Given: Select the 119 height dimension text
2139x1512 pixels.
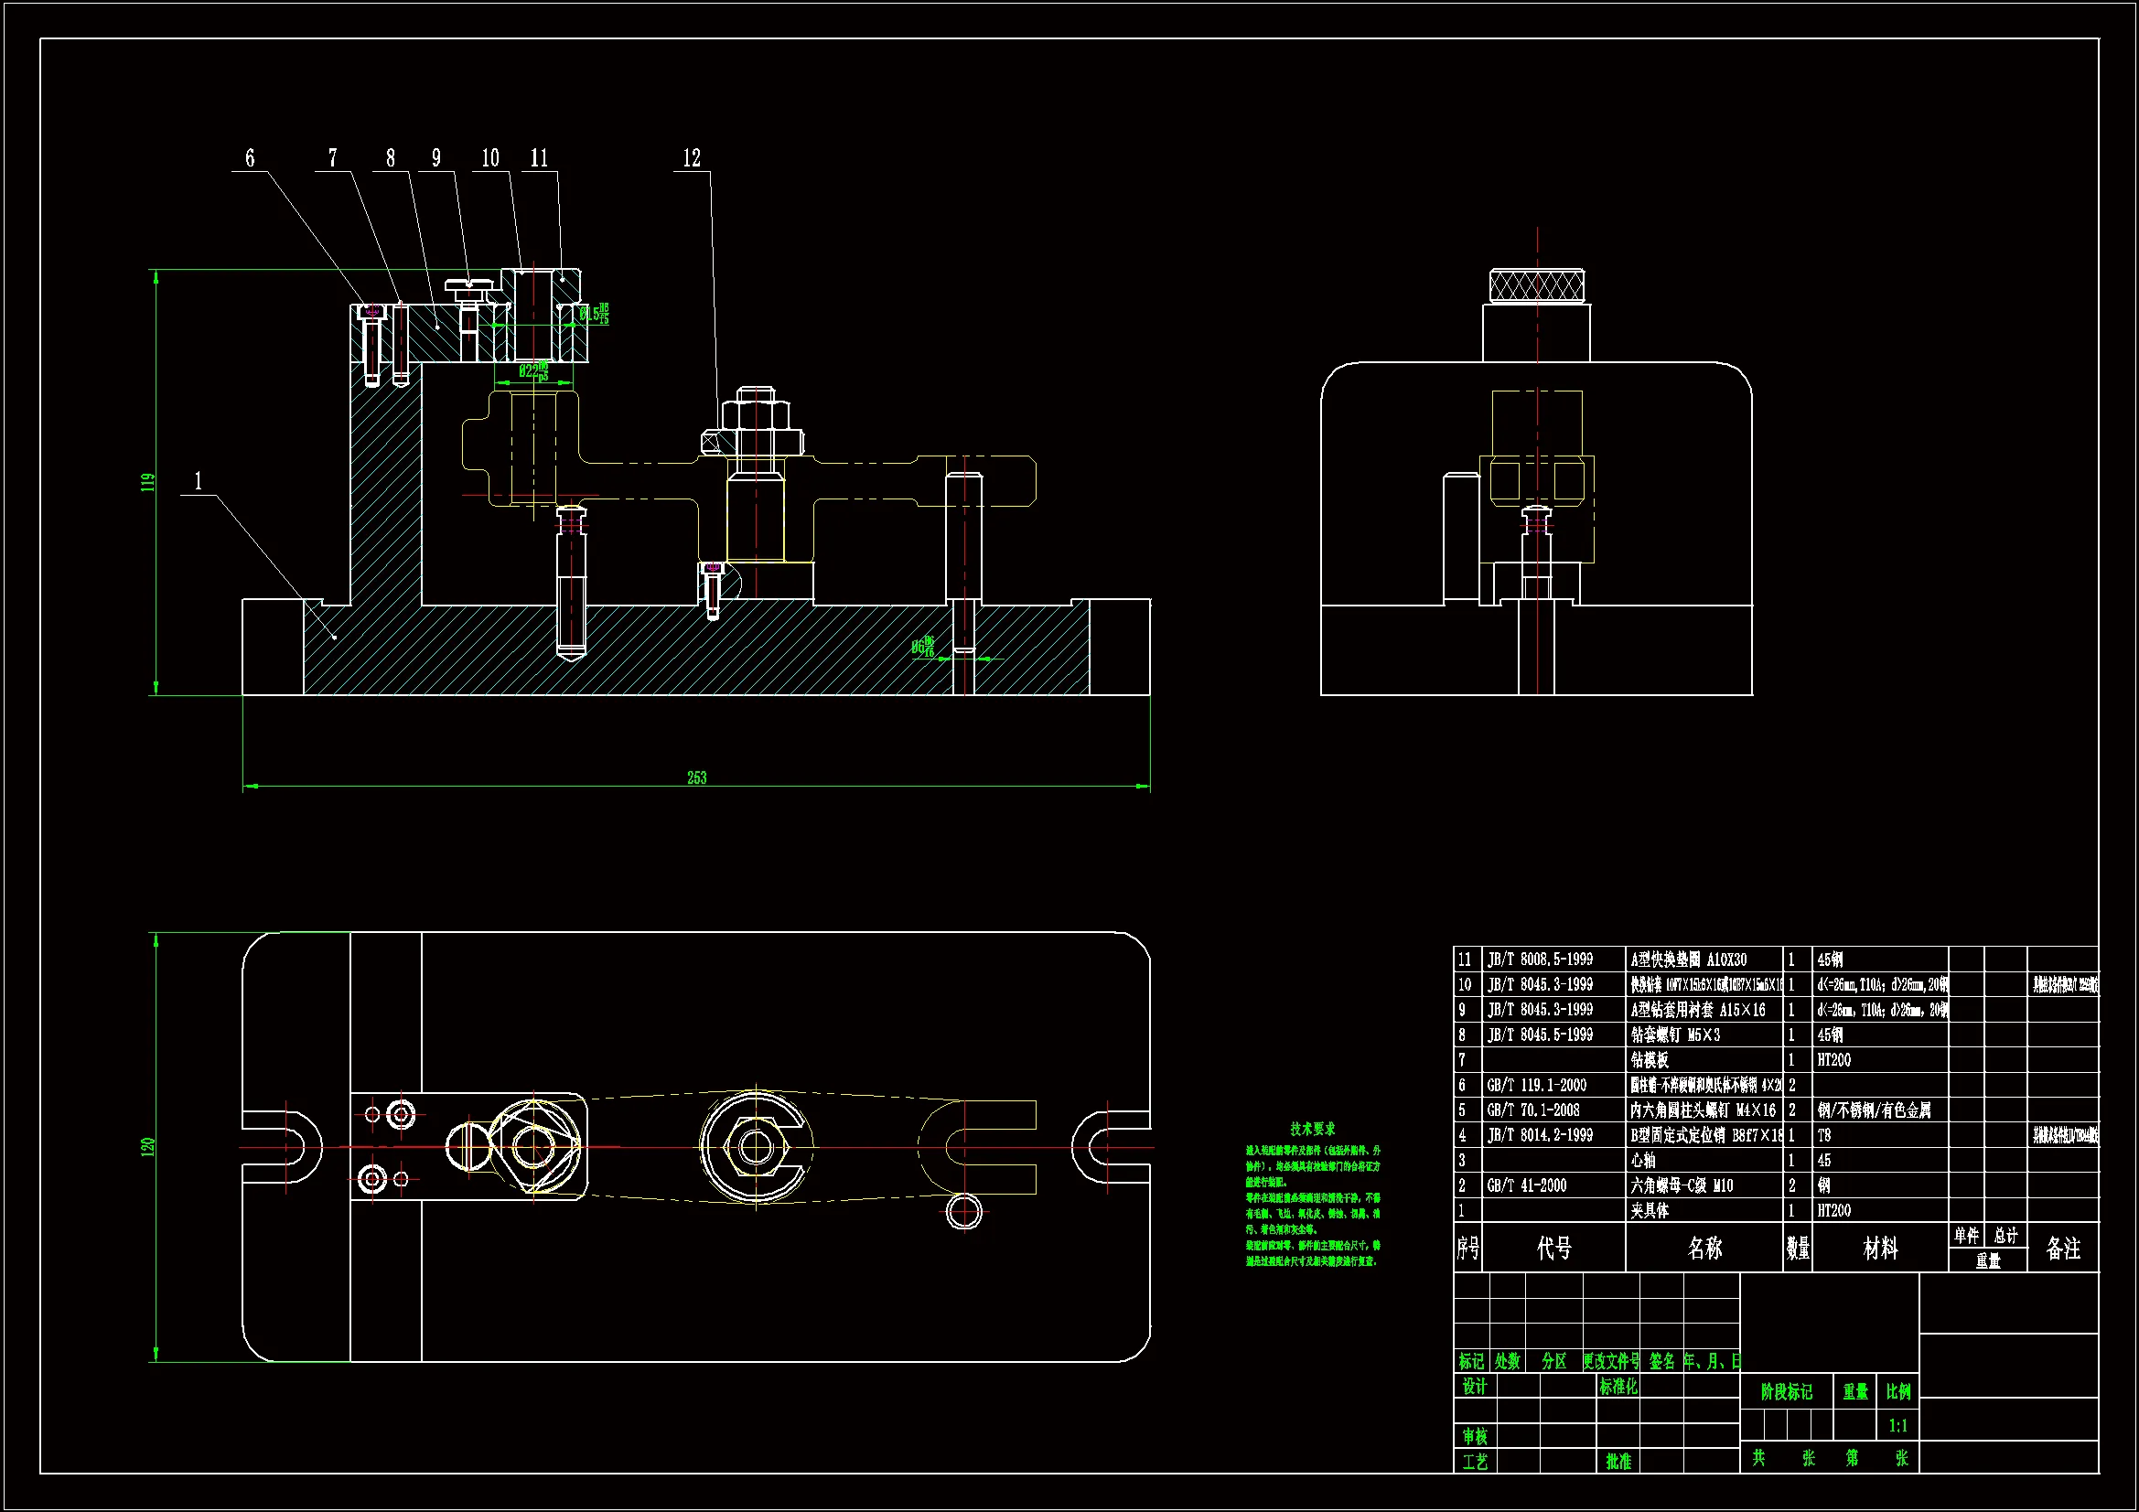Looking at the screenshot, I should pos(147,483).
